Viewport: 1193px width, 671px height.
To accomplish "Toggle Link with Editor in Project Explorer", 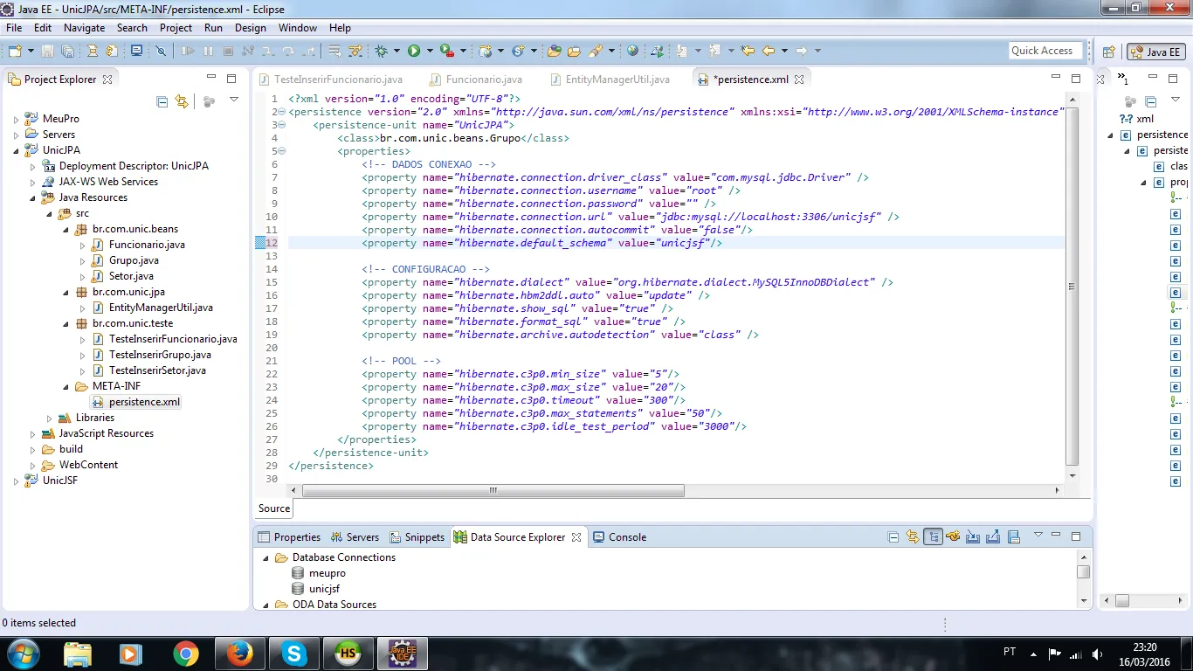I will (x=182, y=101).
